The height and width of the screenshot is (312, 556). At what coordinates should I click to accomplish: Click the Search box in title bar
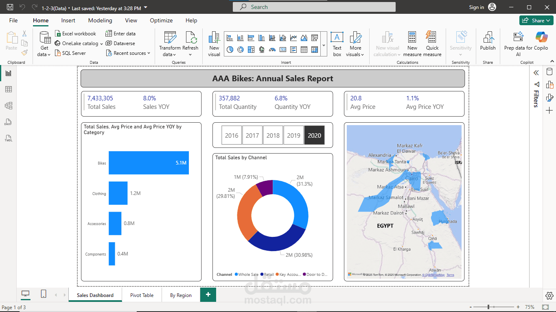coord(314,7)
